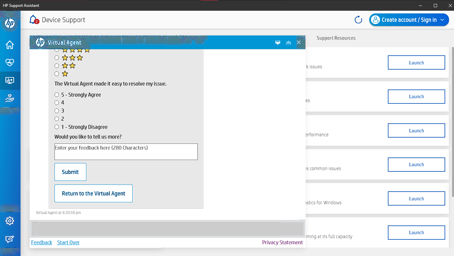Print the Virtual Agent conversation
Image resolution: width=454 pixels, height=256 pixels.
(x=288, y=43)
